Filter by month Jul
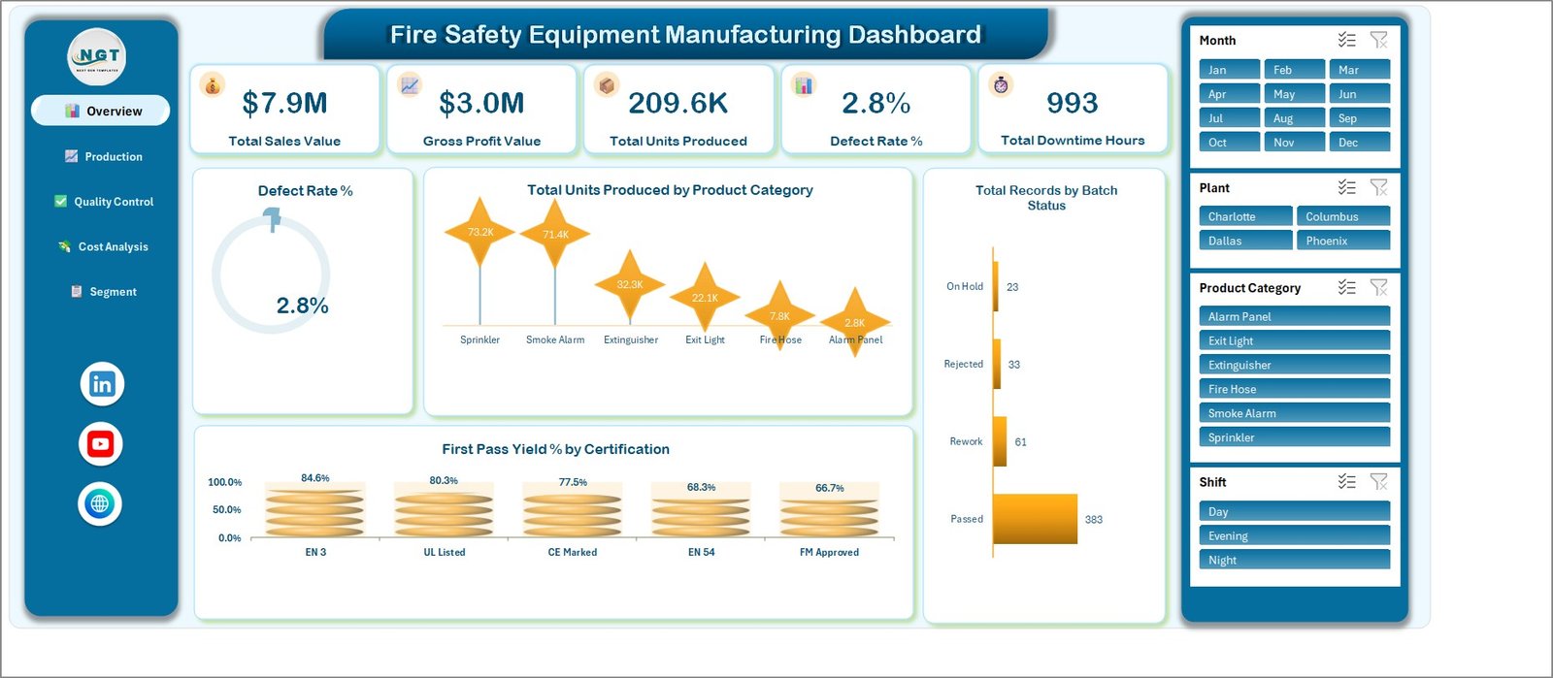Viewport: 1553px width, 678px height. pyautogui.click(x=1230, y=118)
